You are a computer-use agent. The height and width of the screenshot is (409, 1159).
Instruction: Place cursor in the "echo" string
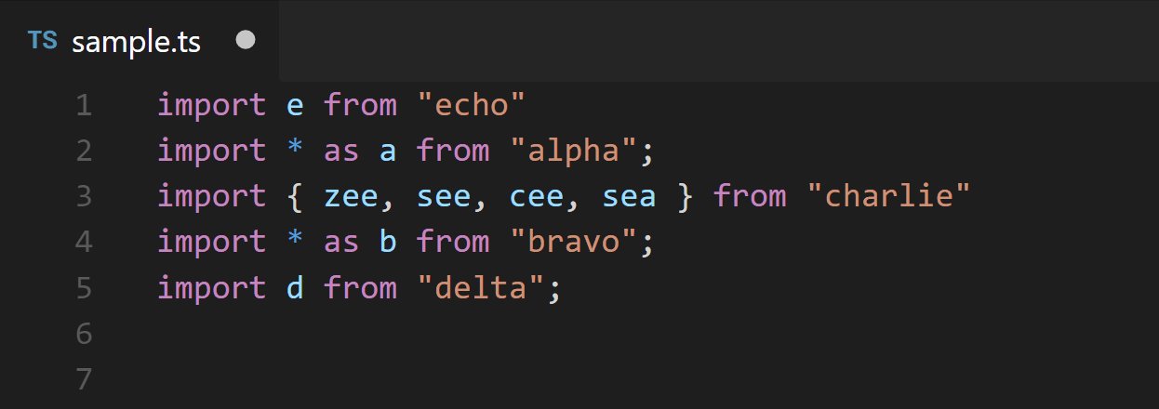tap(471, 105)
